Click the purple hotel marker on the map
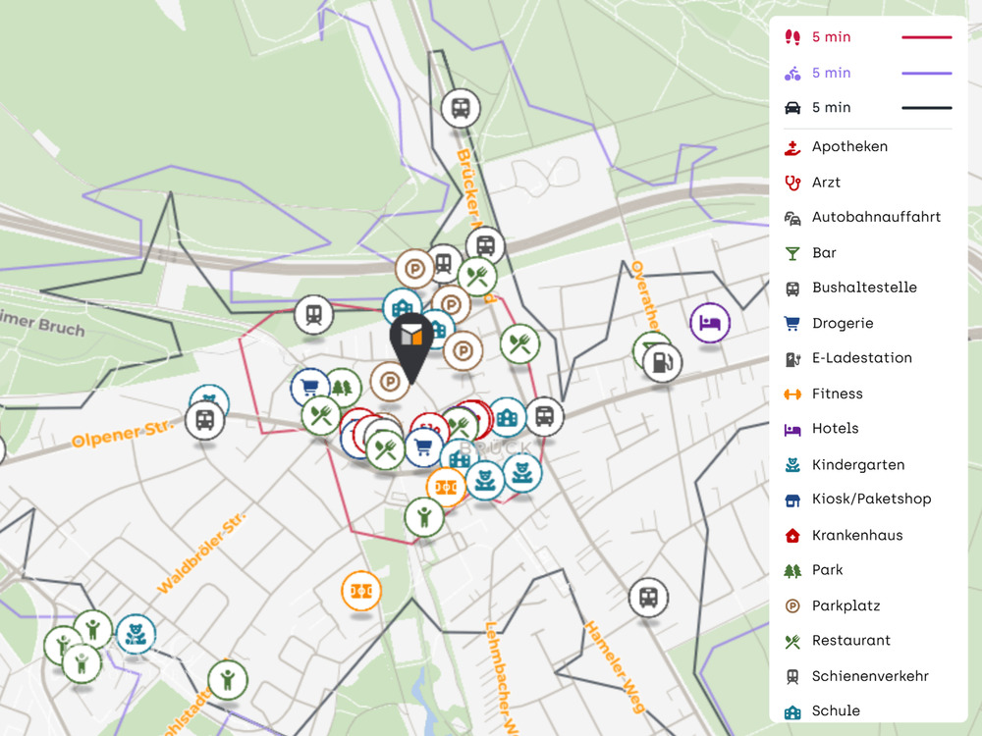Image resolution: width=982 pixels, height=736 pixels. pyautogui.click(x=710, y=323)
